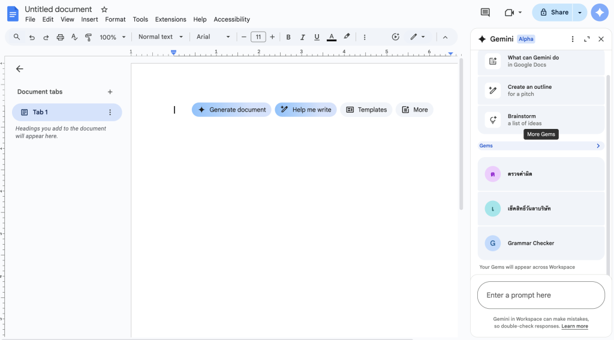Click the Learn more link
614x340 pixels.
[x=574, y=326]
